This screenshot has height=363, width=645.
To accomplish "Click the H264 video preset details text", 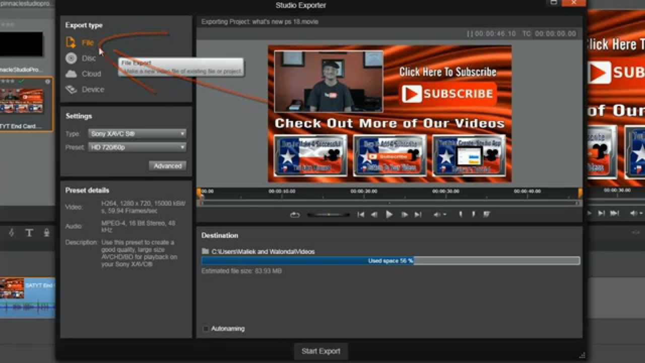I will click(x=144, y=207).
